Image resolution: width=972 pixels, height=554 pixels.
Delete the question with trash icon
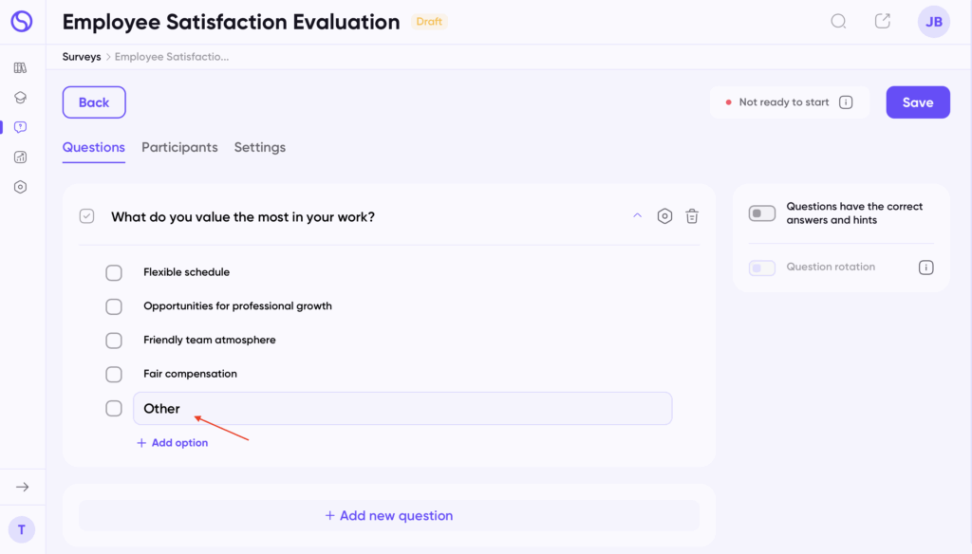[x=693, y=216]
